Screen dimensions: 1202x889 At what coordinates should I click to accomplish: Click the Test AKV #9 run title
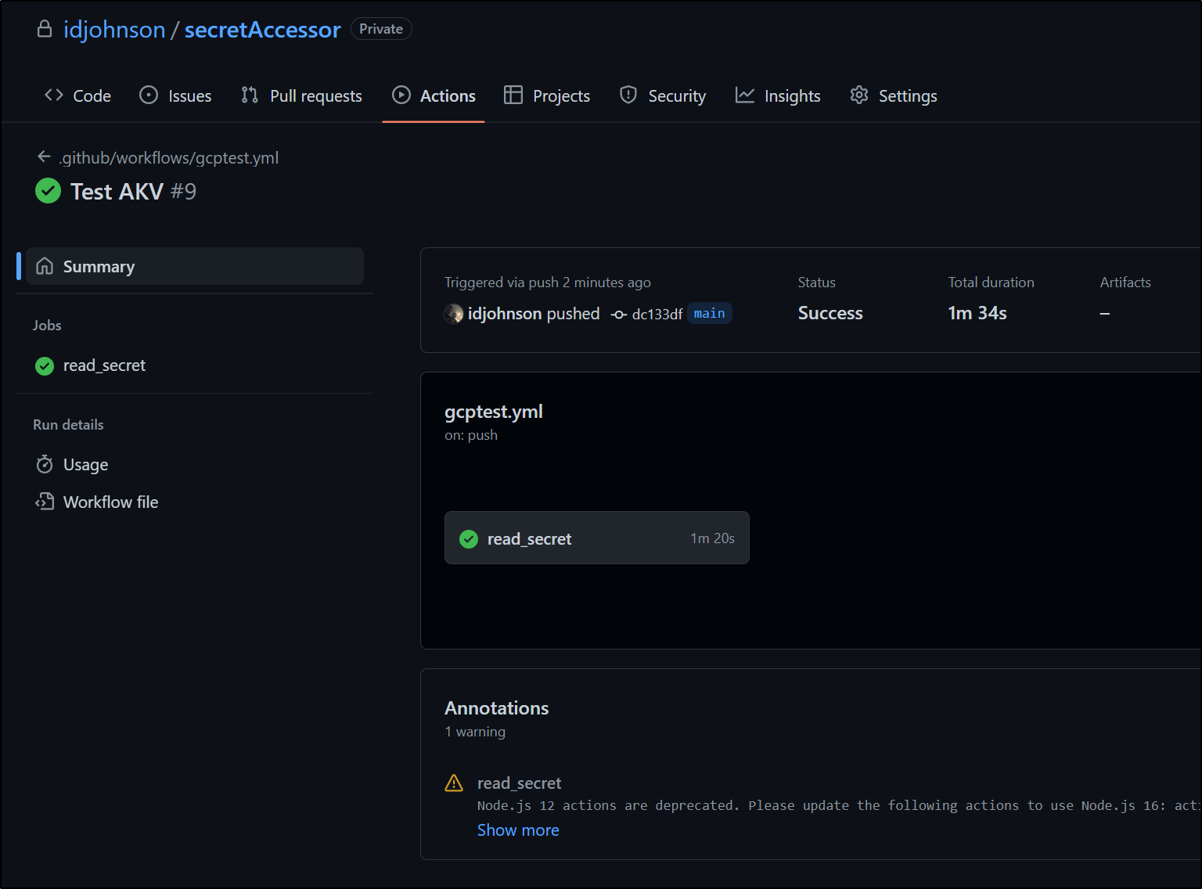[134, 192]
